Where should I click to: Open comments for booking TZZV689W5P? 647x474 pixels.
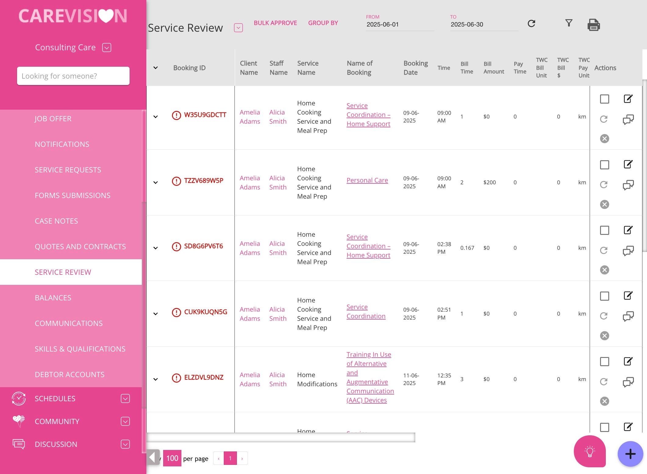(628, 185)
